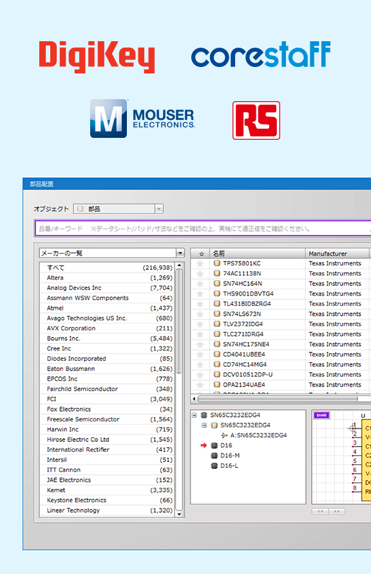Image resolution: width=371 pixels, height=574 pixels.
Task: Favorite star for TLV2372IDG4
Action: pyautogui.click(x=200, y=324)
